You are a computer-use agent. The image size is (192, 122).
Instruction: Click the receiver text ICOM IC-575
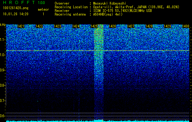(103, 11)
